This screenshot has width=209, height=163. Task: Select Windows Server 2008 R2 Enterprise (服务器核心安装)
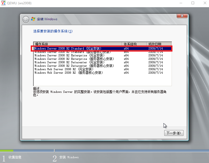tap(103, 59)
